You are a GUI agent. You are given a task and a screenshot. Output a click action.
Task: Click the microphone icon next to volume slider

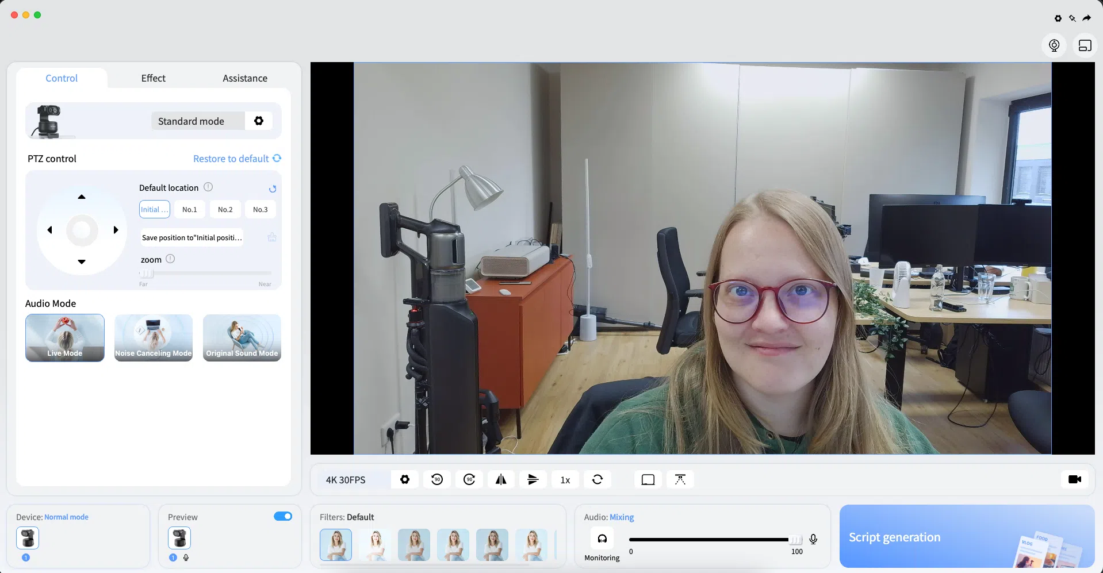[x=813, y=539]
